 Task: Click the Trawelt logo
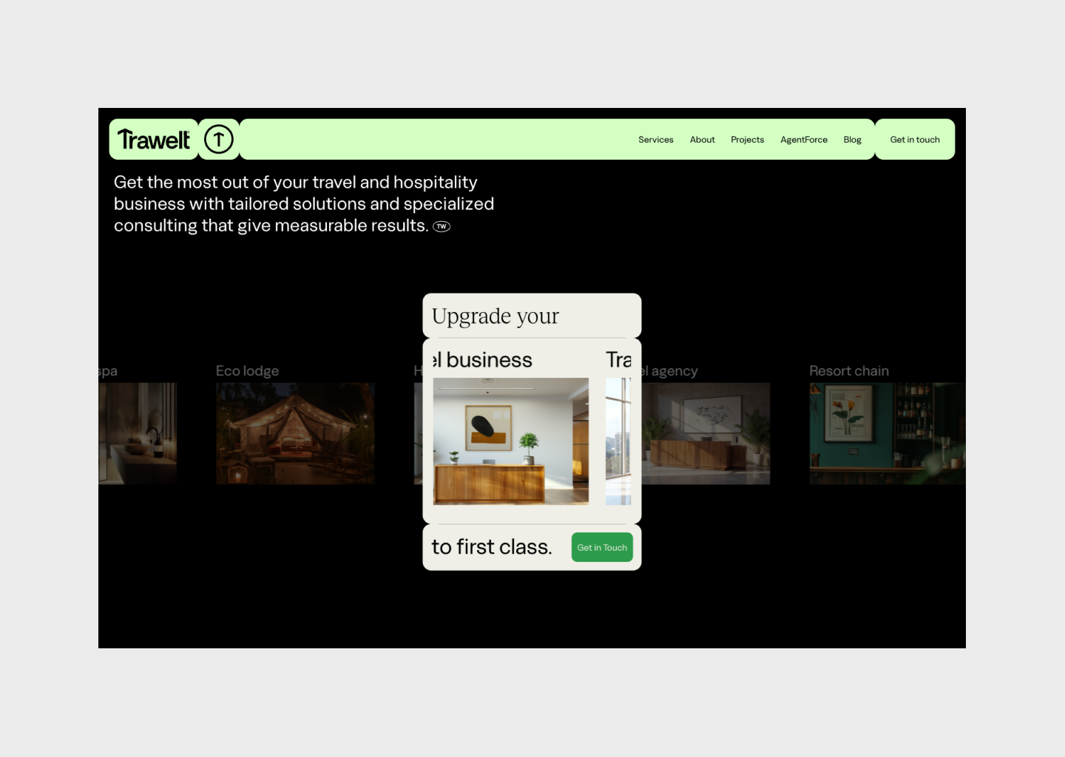154,140
